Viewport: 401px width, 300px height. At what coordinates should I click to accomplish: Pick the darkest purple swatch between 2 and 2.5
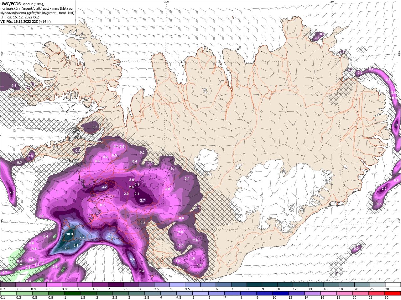point(115,285)
